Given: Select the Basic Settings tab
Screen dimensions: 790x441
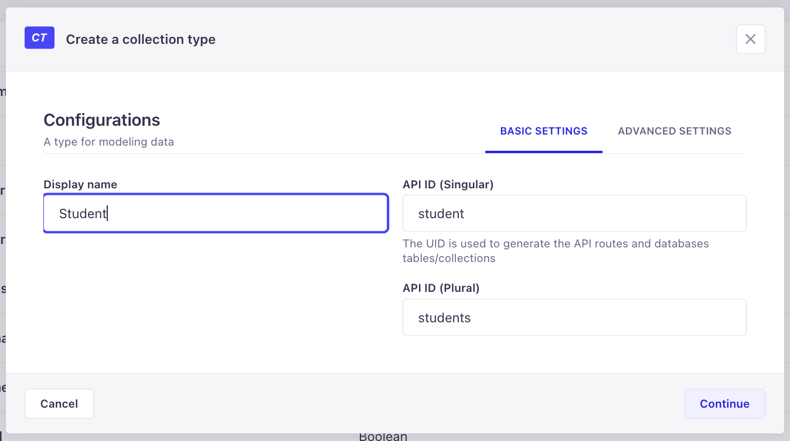Looking at the screenshot, I should coord(543,131).
